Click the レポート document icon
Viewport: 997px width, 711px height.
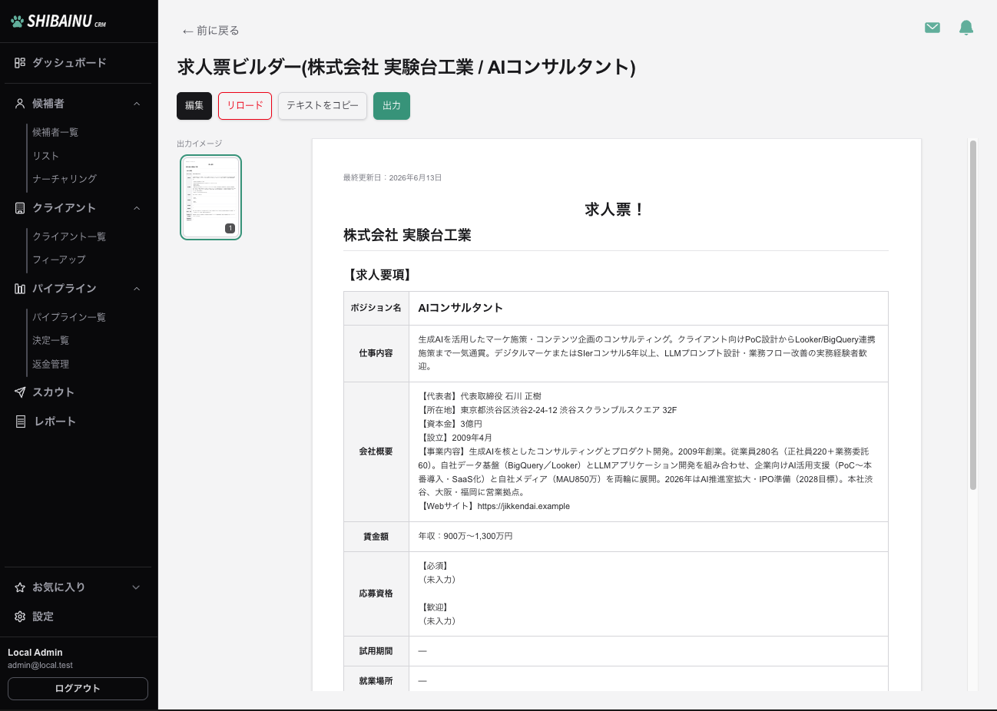(x=21, y=422)
